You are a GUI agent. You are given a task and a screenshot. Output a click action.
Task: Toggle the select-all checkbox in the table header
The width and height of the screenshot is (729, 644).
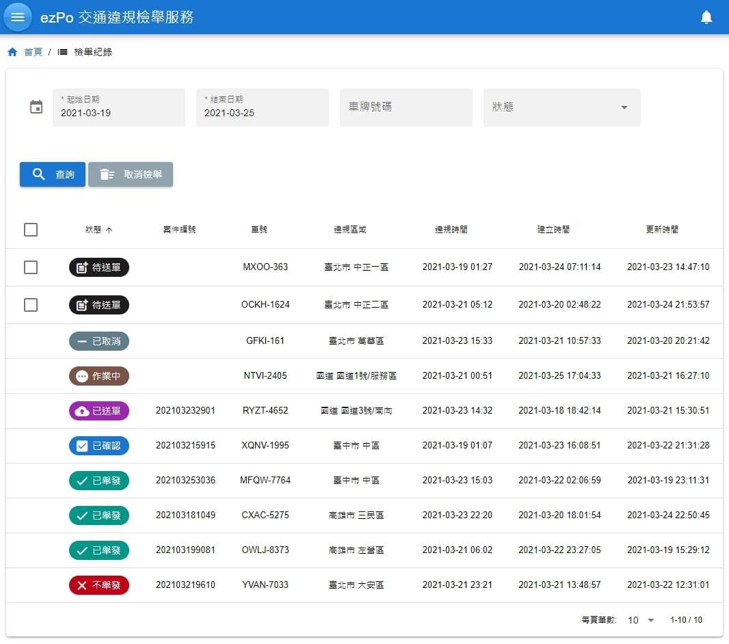tap(31, 230)
